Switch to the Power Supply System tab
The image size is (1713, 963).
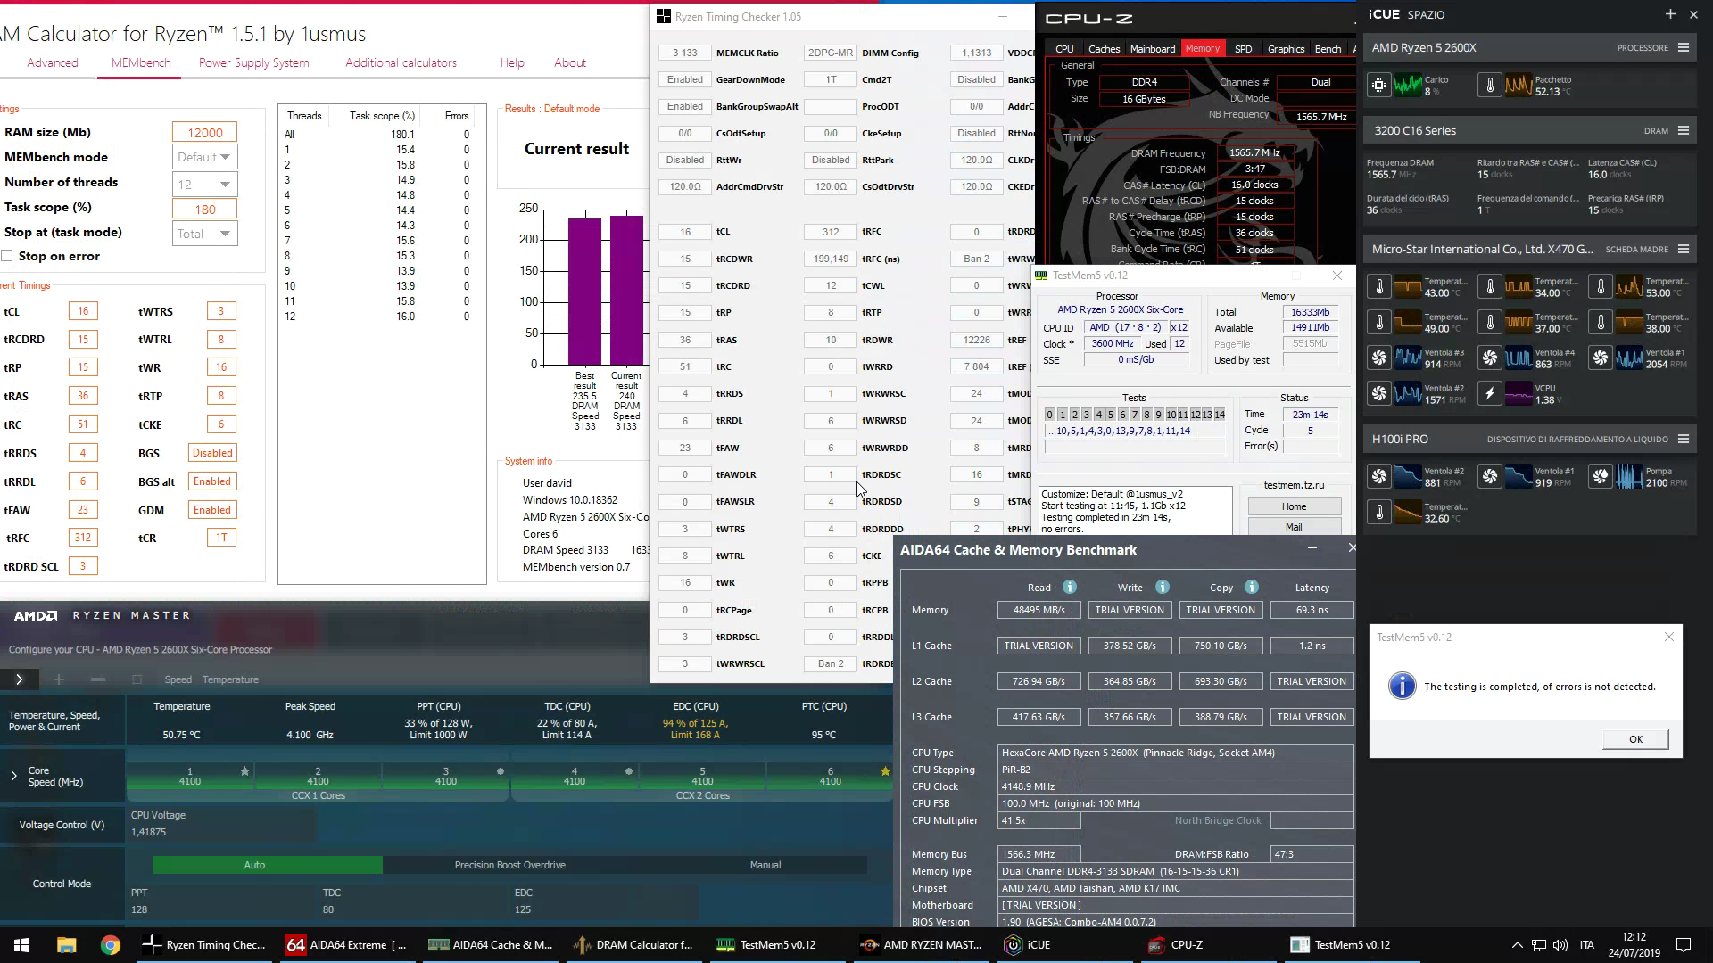pyautogui.click(x=253, y=62)
